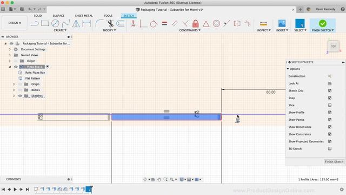Image resolution: width=346 pixels, height=195 pixels.
Task: Apply the Concentric constraint
Action: [216, 23]
